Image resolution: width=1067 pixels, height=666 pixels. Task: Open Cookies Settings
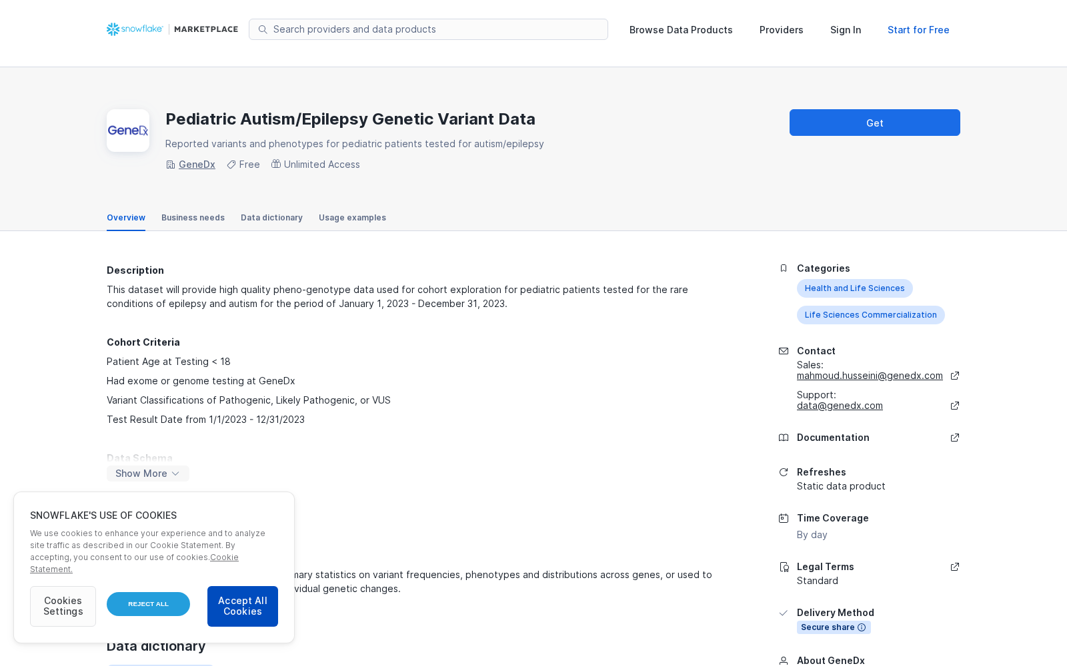63,606
